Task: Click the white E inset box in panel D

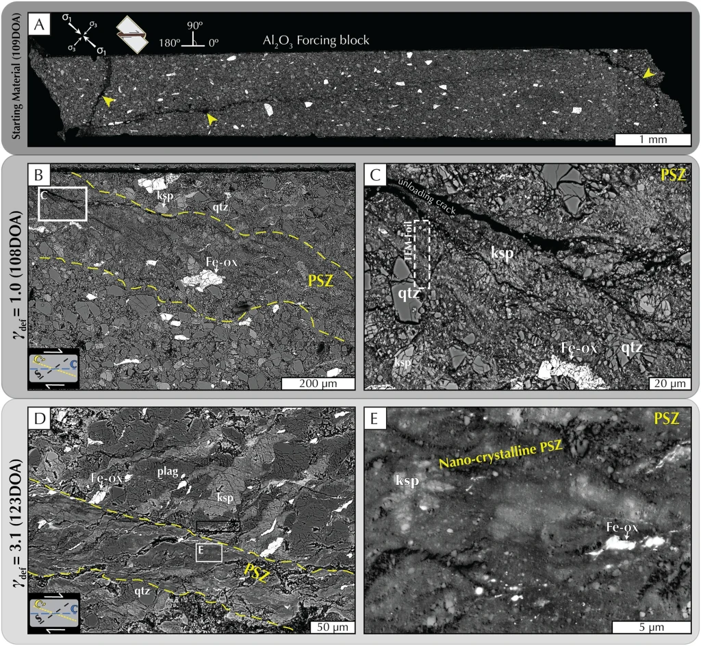Action: click(209, 552)
